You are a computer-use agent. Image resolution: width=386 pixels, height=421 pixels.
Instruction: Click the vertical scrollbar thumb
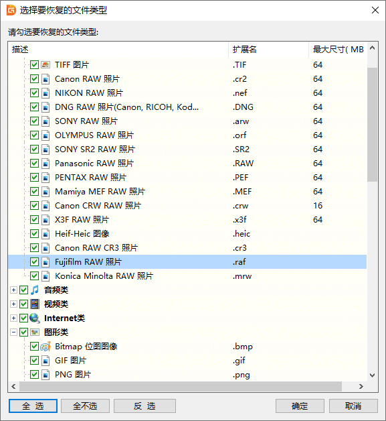click(x=372, y=124)
